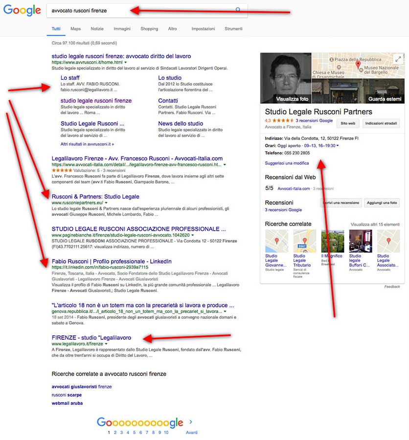
Task: Click Scrivi una recensione button
Action: pos(341,202)
